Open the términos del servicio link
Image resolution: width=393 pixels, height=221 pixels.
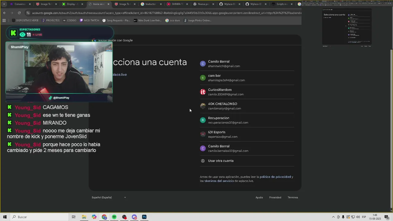click(219, 181)
